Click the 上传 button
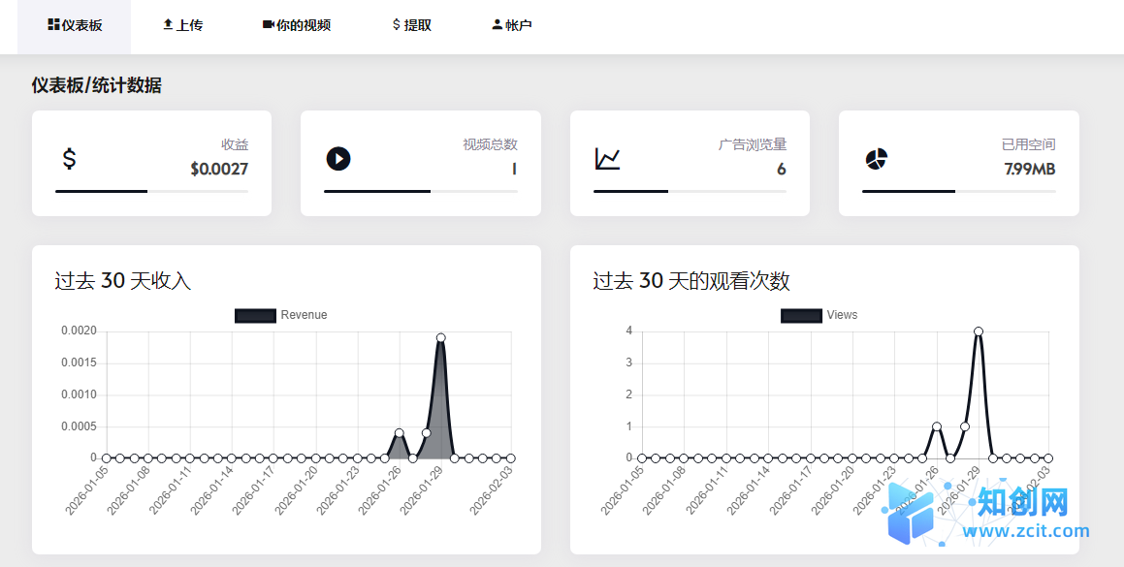1124x567 pixels. 183,25
